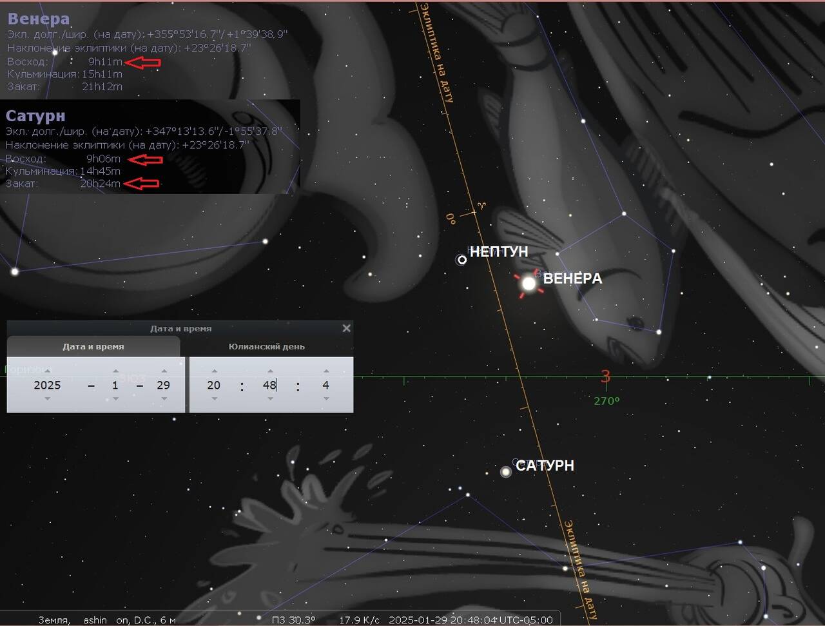
Task: Decrement seconds with arrow below 4
Action: 326,399
